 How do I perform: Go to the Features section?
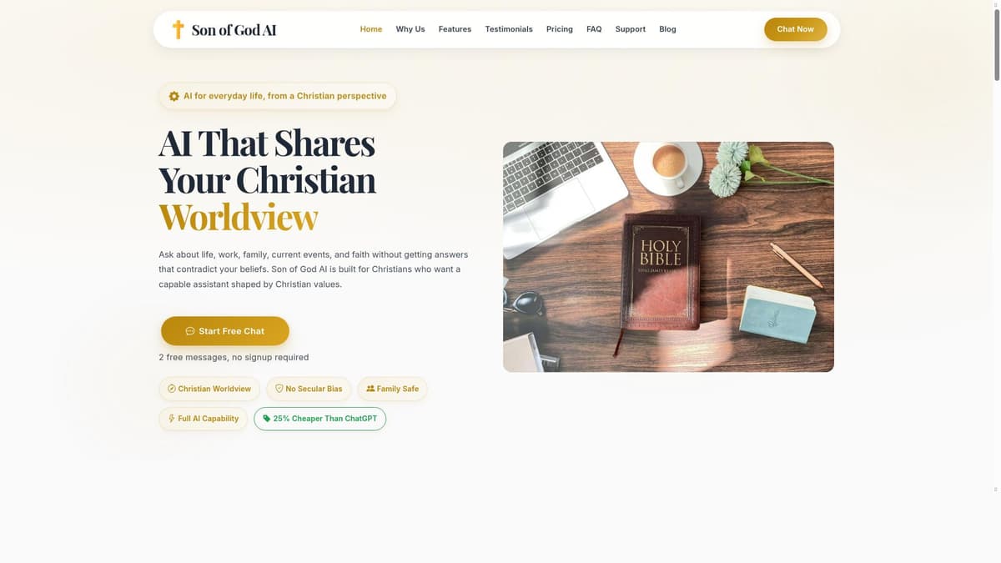click(455, 29)
